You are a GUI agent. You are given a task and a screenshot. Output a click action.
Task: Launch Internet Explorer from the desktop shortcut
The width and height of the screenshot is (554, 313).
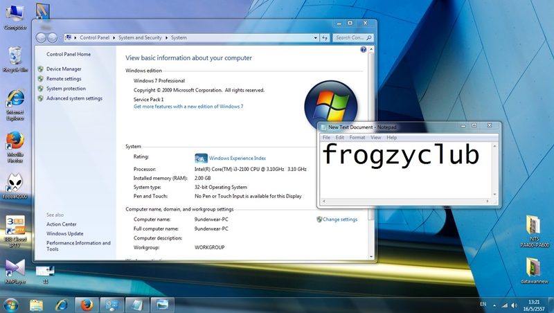click(x=15, y=105)
